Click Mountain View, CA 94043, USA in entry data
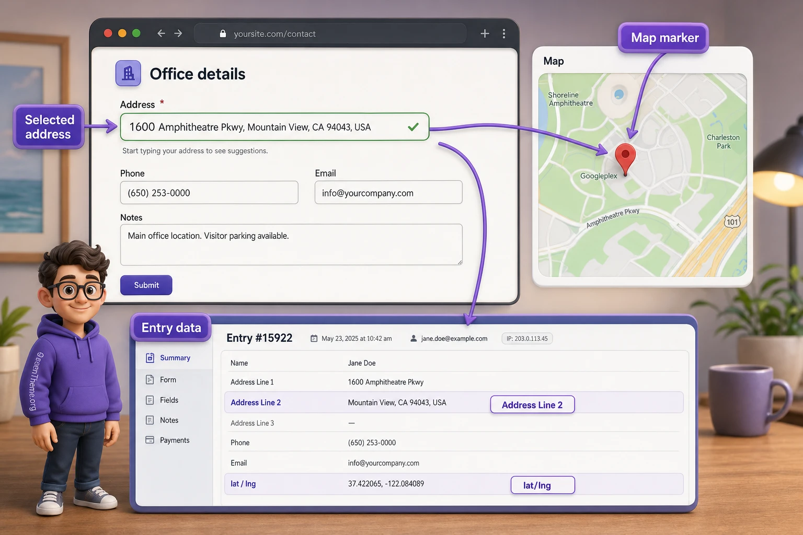This screenshot has width=803, height=535. (397, 403)
